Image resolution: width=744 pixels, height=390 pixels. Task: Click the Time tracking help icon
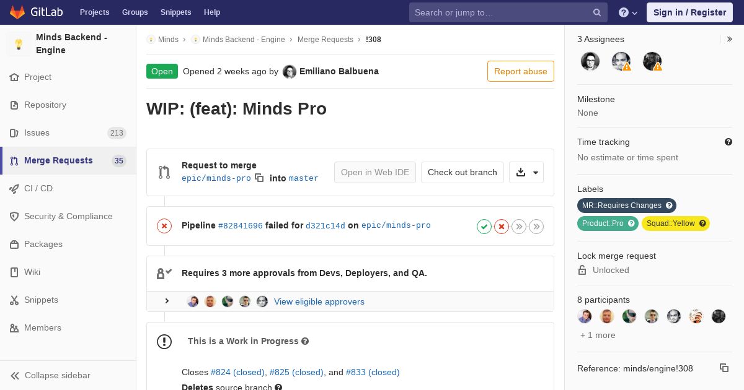tap(728, 142)
